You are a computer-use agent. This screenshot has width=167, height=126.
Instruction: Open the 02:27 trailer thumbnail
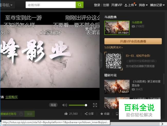click(117, 87)
